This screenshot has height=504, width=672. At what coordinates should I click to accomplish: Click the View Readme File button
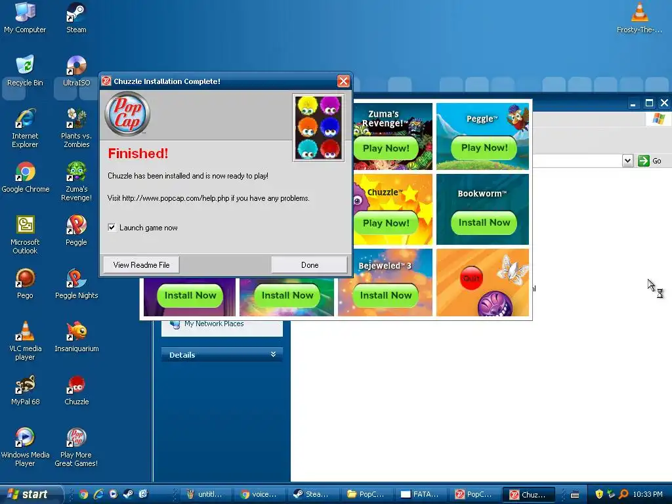(x=142, y=265)
